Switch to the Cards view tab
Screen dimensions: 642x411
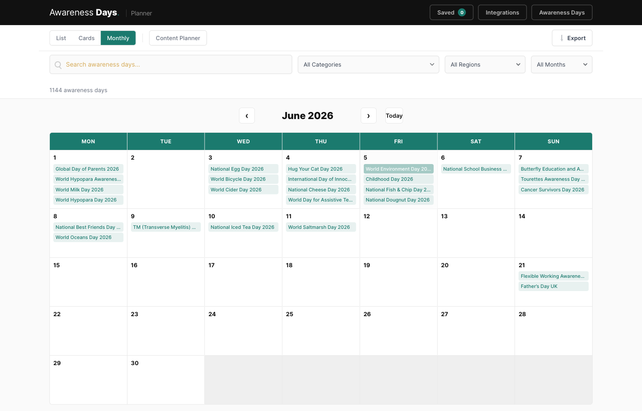click(x=86, y=38)
